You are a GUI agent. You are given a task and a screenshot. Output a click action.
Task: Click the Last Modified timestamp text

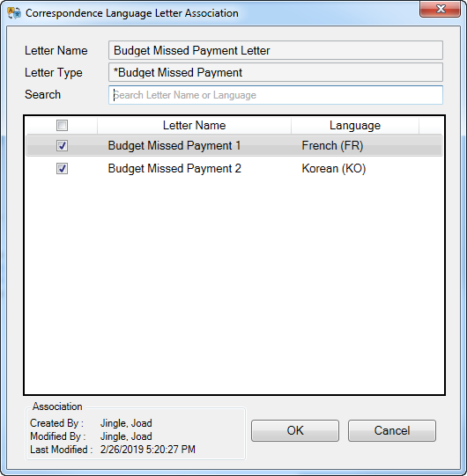pos(148,450)
